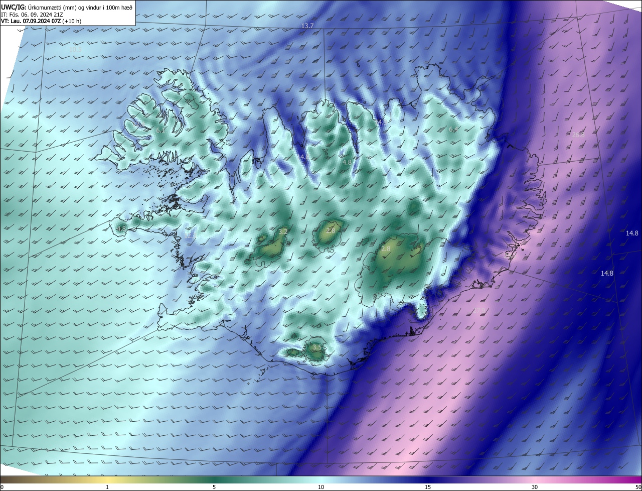Click the colour scale tick label 5

pyautogui.click(x=214, y=487)
